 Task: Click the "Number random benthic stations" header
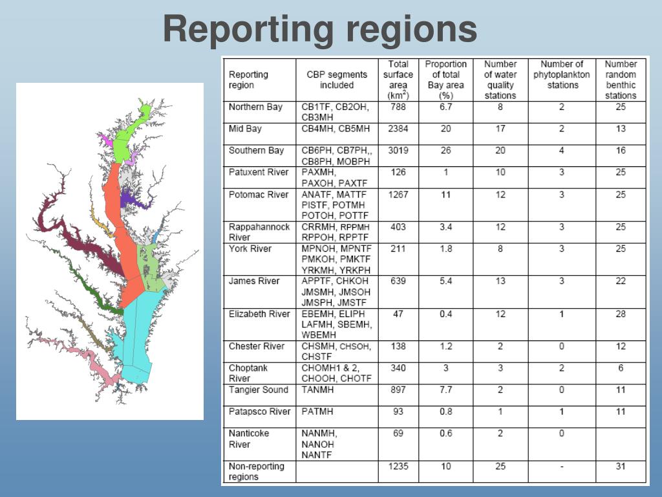621,80
